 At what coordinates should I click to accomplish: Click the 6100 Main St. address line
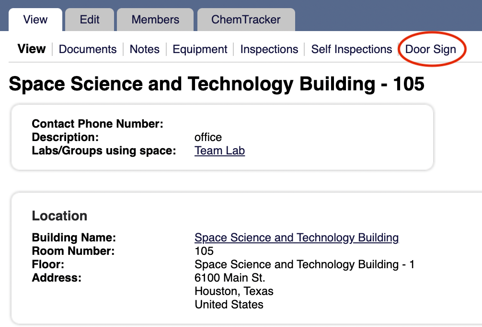pyautogui.click(x=230, y=278)
